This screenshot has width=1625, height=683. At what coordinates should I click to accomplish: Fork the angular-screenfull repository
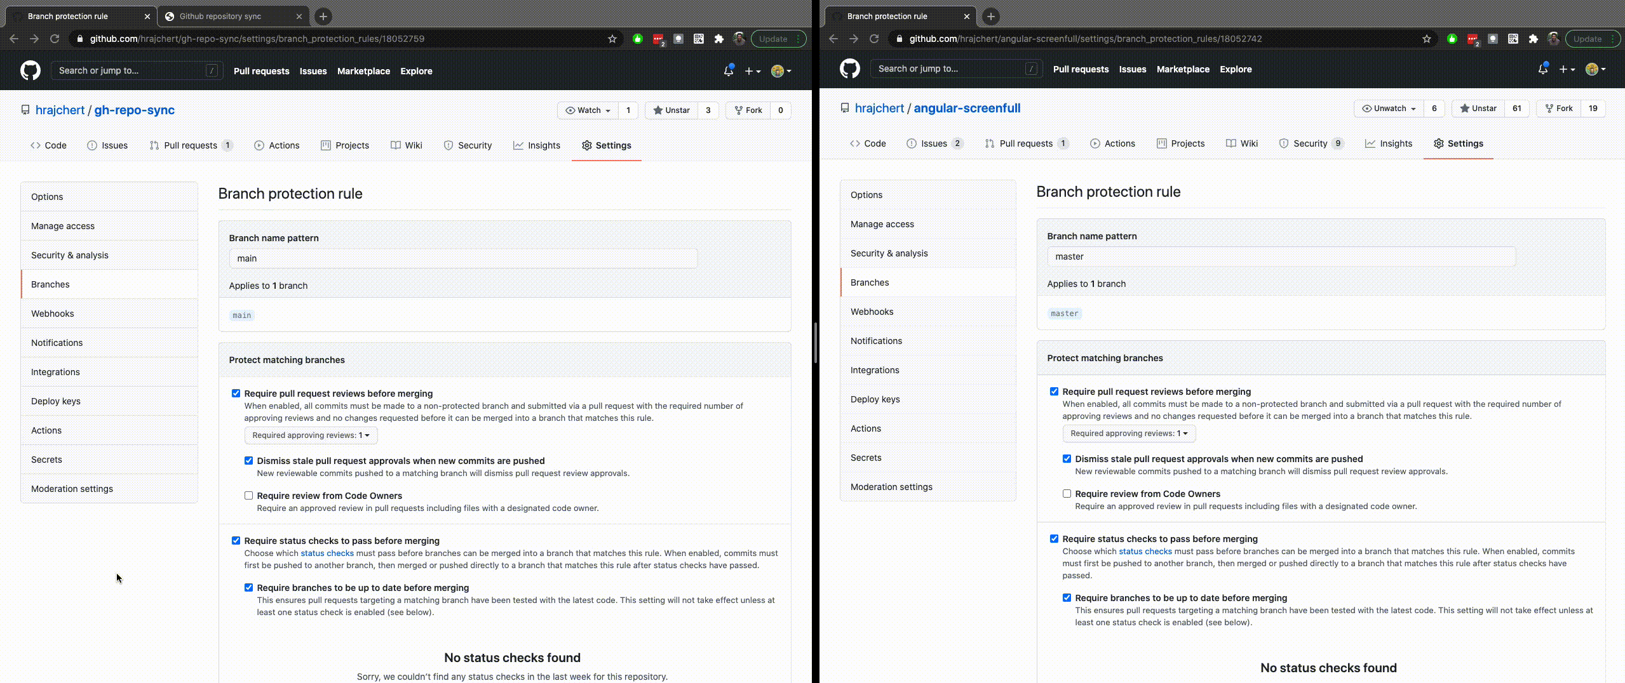point(1559,109)
